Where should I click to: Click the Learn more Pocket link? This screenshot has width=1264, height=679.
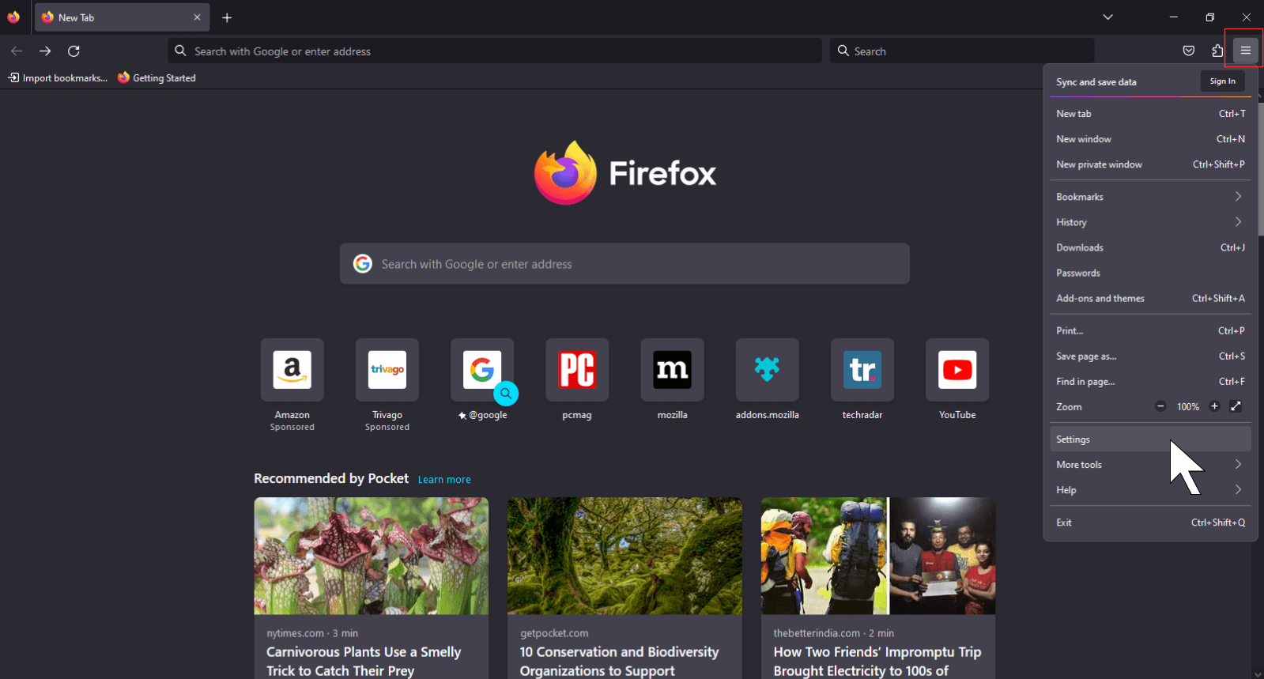click(444, 479)
